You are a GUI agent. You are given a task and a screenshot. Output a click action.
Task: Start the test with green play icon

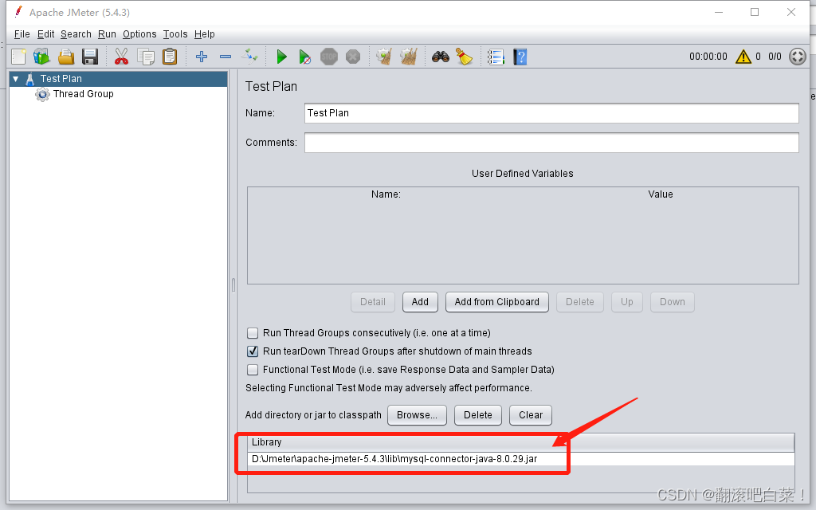point(281,57)
